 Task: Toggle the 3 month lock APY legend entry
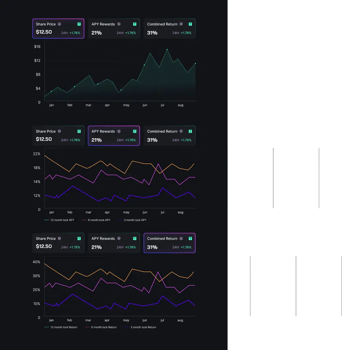coord(132,220)
